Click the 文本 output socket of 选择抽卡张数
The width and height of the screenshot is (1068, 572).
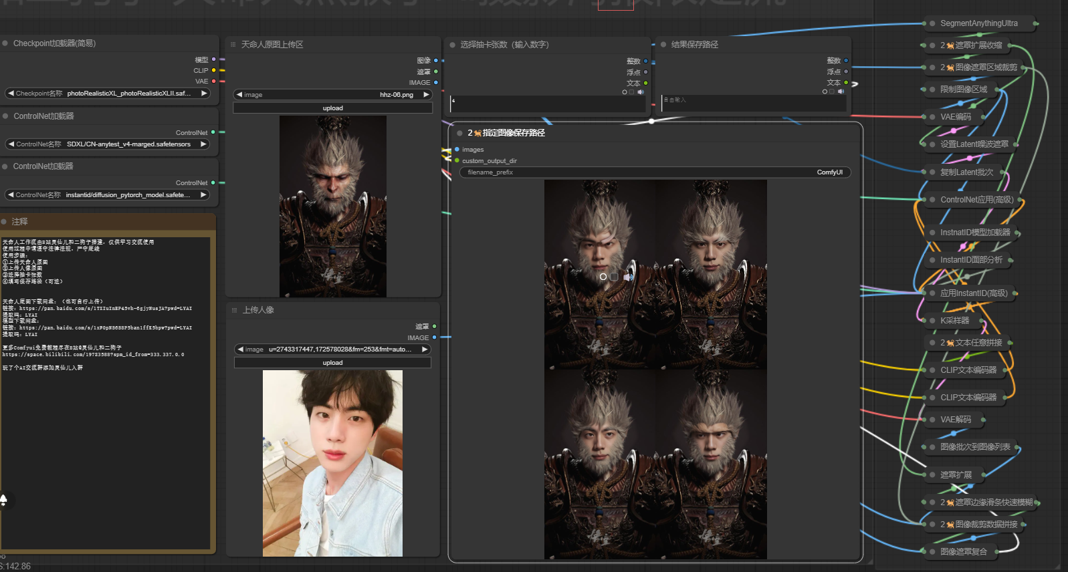pos(645,83)
